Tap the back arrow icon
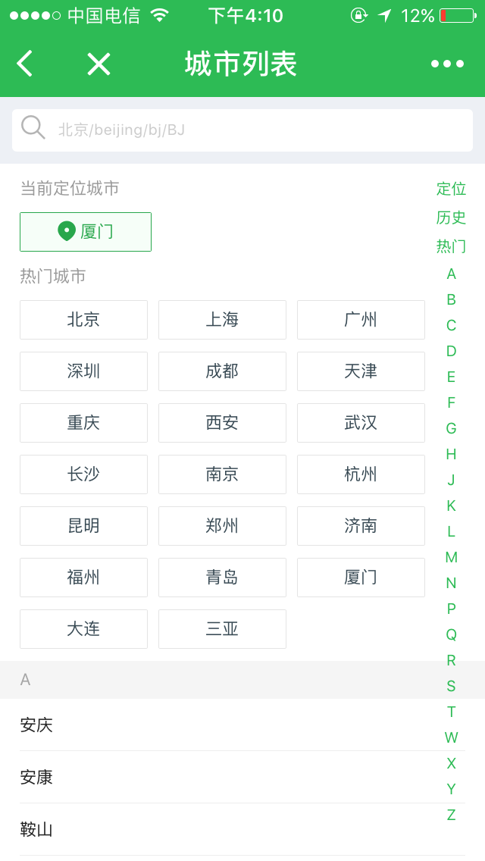Screen dimensions: 485x861 click(x=25, y=64)
